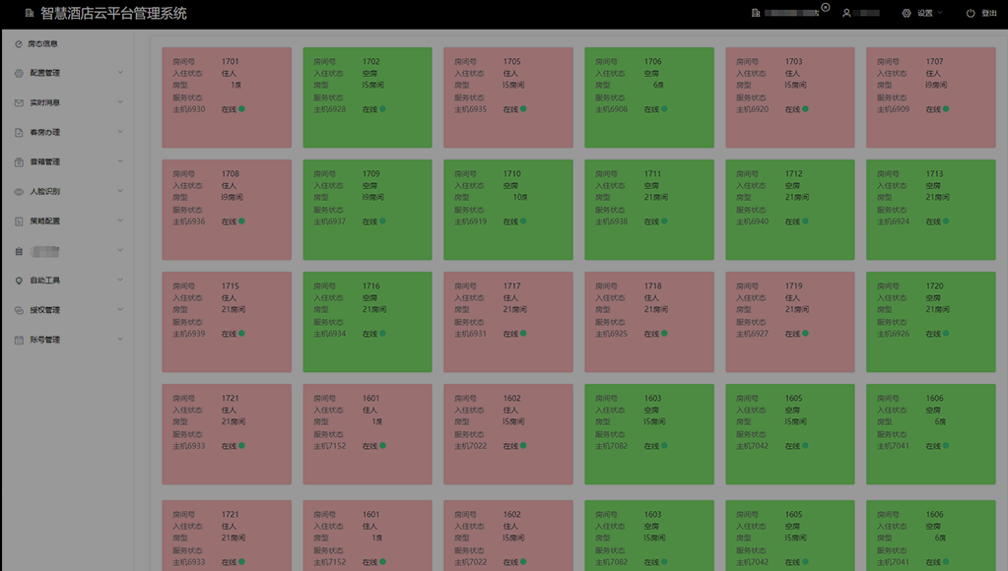Screen dimensions: 1008x571
Task: Expand the 自助工具 chevron
Action: (x=120, y=280)
